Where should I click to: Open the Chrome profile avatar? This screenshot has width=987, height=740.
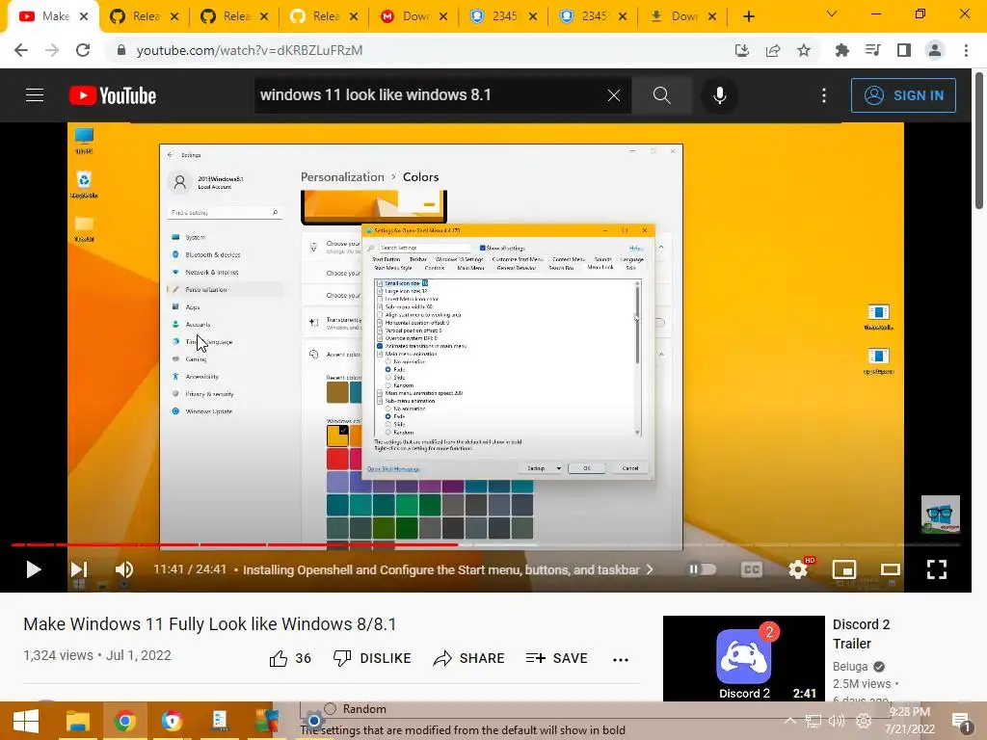[x=935, y=50]
